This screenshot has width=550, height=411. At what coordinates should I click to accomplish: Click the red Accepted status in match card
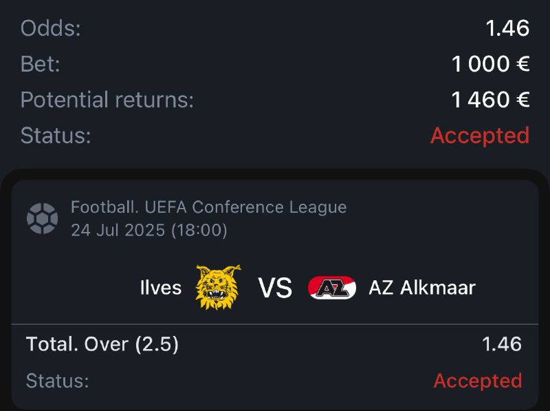(x=478, y=381)
